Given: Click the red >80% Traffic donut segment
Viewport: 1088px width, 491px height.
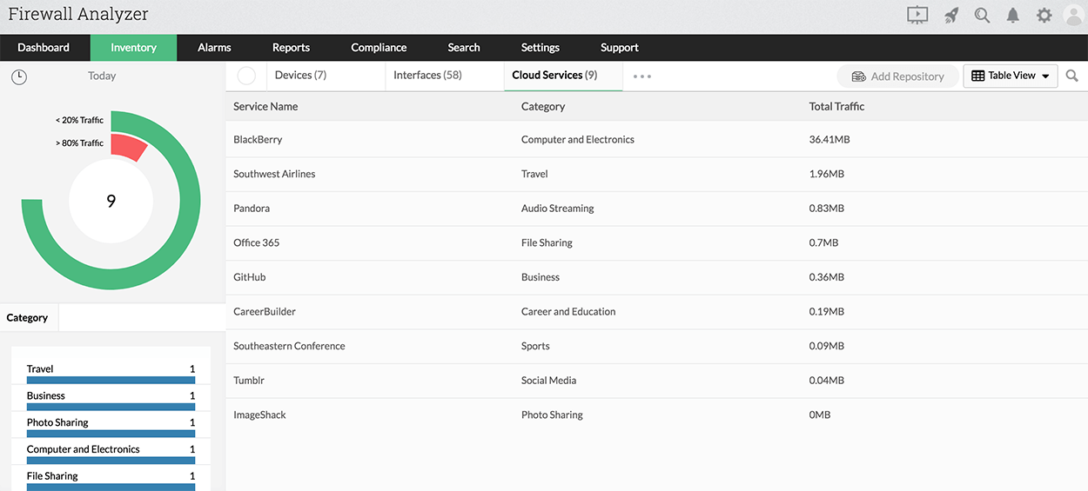Looking at the screenshot, I should (127, 147).
